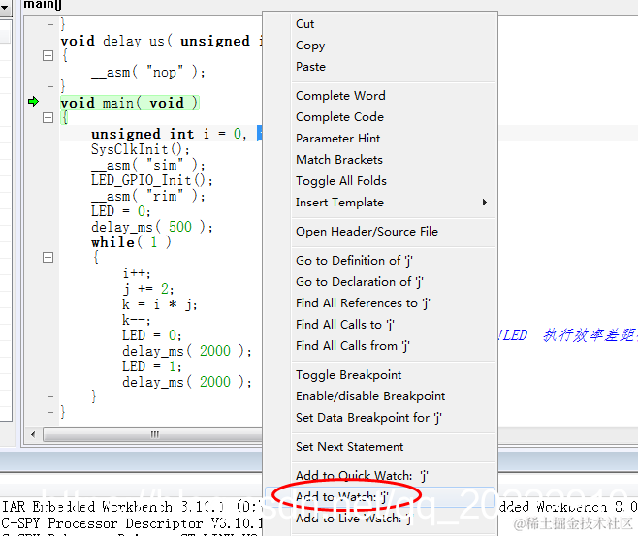Click the 'void main( void )' line

pyautogui.click(x=129, y=103)
